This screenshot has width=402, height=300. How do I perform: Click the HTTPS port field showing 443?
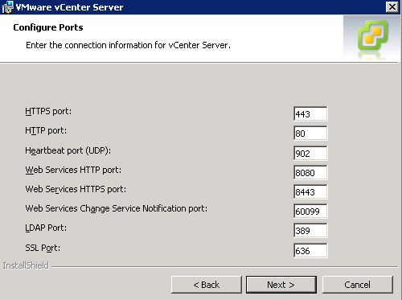coord(310,114)
